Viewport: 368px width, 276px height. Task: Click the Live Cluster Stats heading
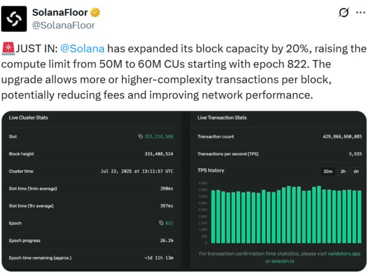pyautogui.click(x=28, y=118)
